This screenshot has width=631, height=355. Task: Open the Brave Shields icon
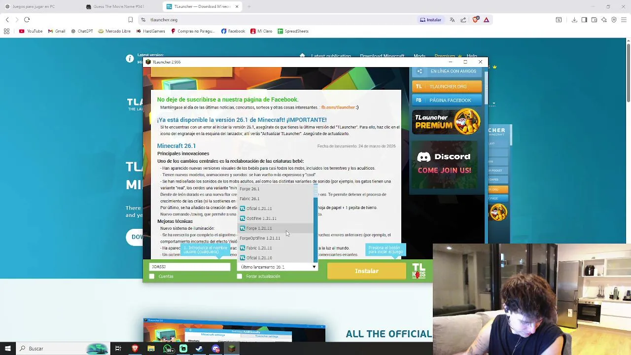point(475,20)
